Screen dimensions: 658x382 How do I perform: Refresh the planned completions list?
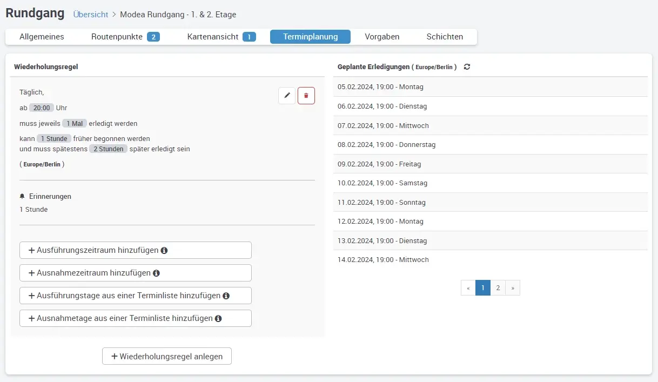coord(467,67)
